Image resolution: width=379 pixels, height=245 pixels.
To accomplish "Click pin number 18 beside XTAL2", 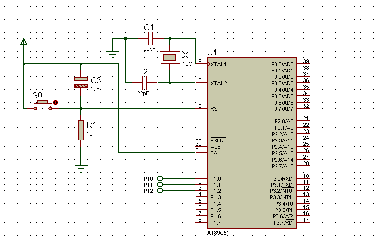I will 198,80.
